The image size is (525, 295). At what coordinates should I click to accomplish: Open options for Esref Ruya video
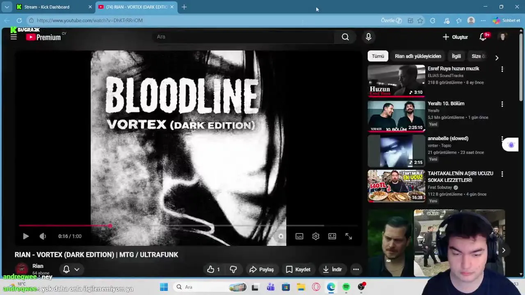coord(502,69)
